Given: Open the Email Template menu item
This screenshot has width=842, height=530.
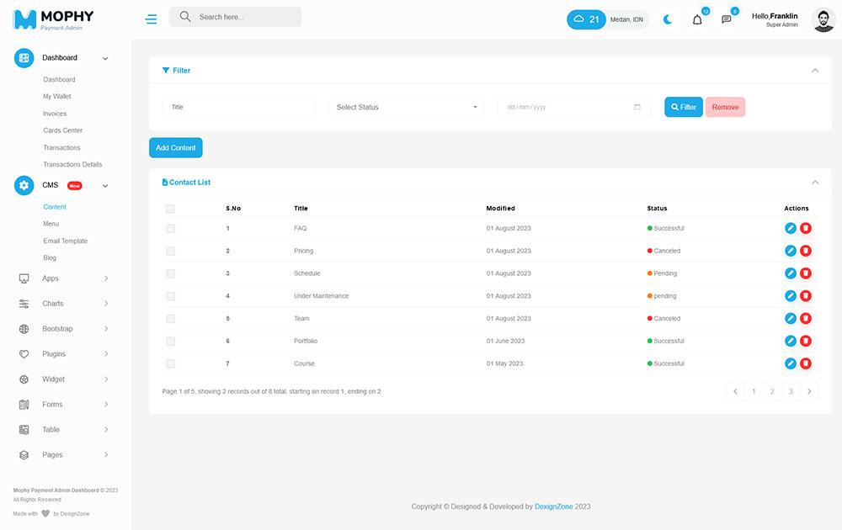Looking at the screenshot, I should click(x=65, y=241).
